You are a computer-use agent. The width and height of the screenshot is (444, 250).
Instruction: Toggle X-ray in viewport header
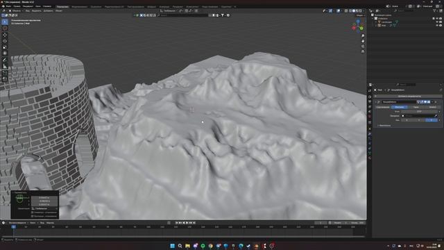point(346,11)
